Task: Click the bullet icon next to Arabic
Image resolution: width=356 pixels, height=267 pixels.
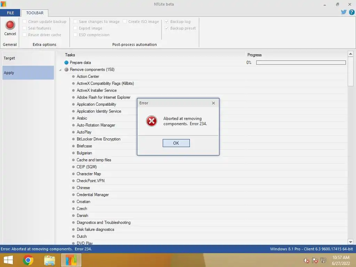Action: tap(73, 118)
